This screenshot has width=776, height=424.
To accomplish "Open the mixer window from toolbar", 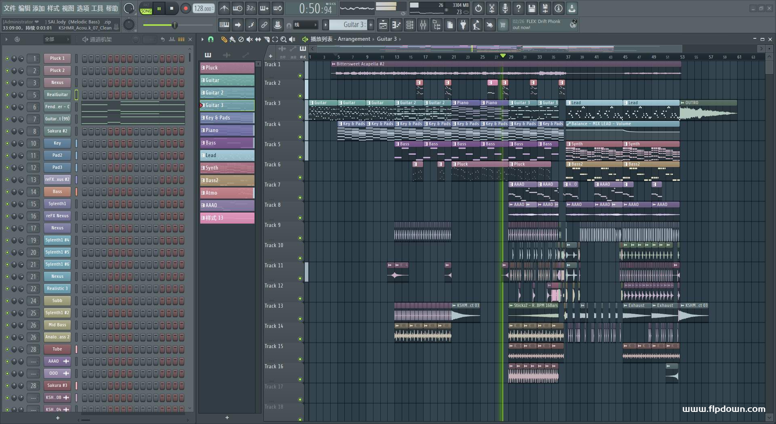I will [x=423, y=25].
